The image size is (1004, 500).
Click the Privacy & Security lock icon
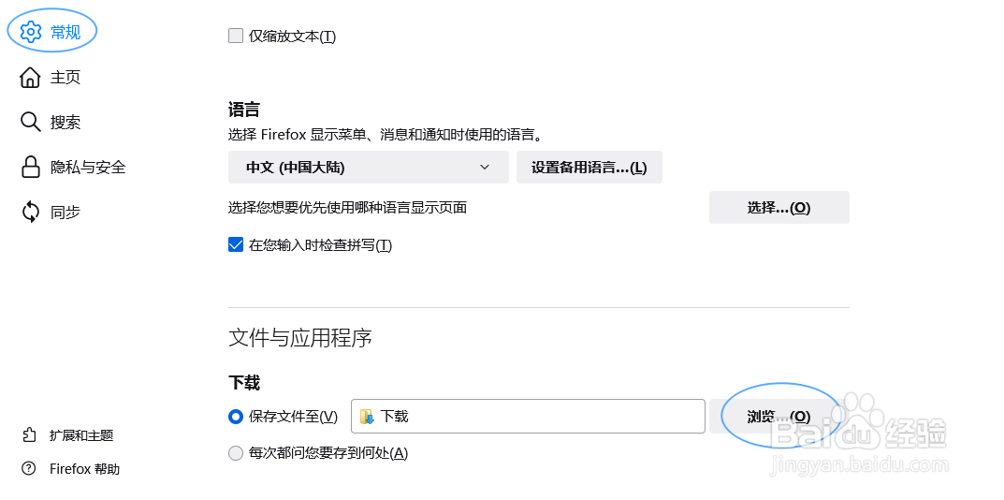pyautogui.click(x=30, y=167)
